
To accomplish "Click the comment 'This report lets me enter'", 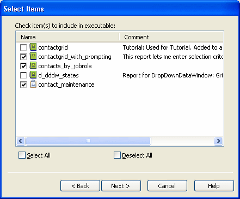I will point(173,57).
